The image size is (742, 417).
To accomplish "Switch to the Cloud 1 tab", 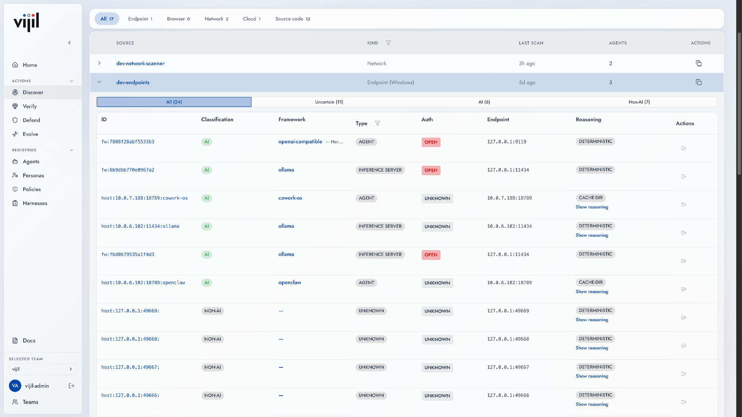I will [x=252, y=19].
